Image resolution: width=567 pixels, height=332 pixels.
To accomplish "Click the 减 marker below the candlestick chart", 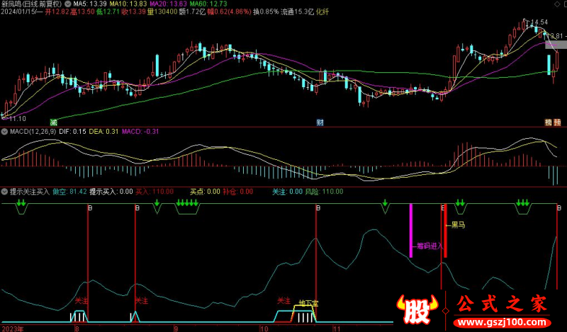I will [x=54, y=122].
